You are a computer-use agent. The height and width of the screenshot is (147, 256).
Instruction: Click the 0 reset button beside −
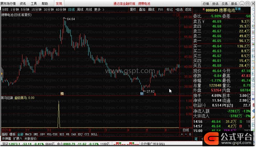pos(190,134)
